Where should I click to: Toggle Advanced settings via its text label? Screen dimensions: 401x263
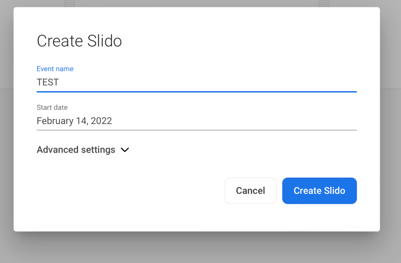click(76, 150)
